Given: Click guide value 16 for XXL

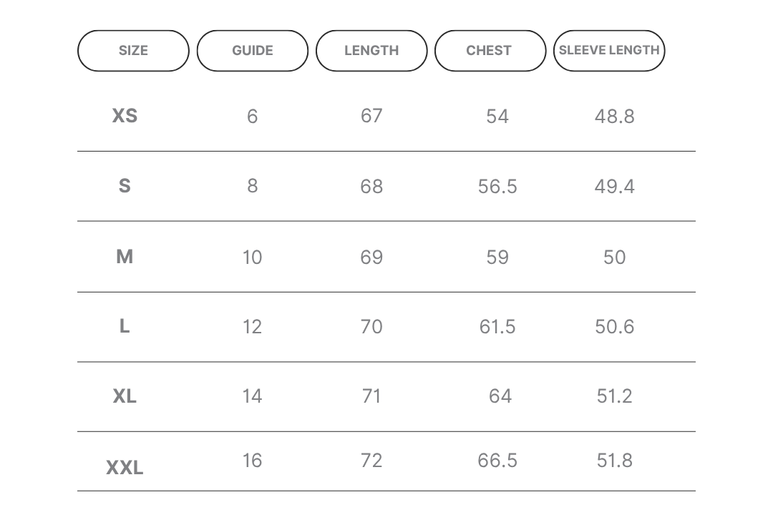Looking at the screenshot, I should pos(253,461).
